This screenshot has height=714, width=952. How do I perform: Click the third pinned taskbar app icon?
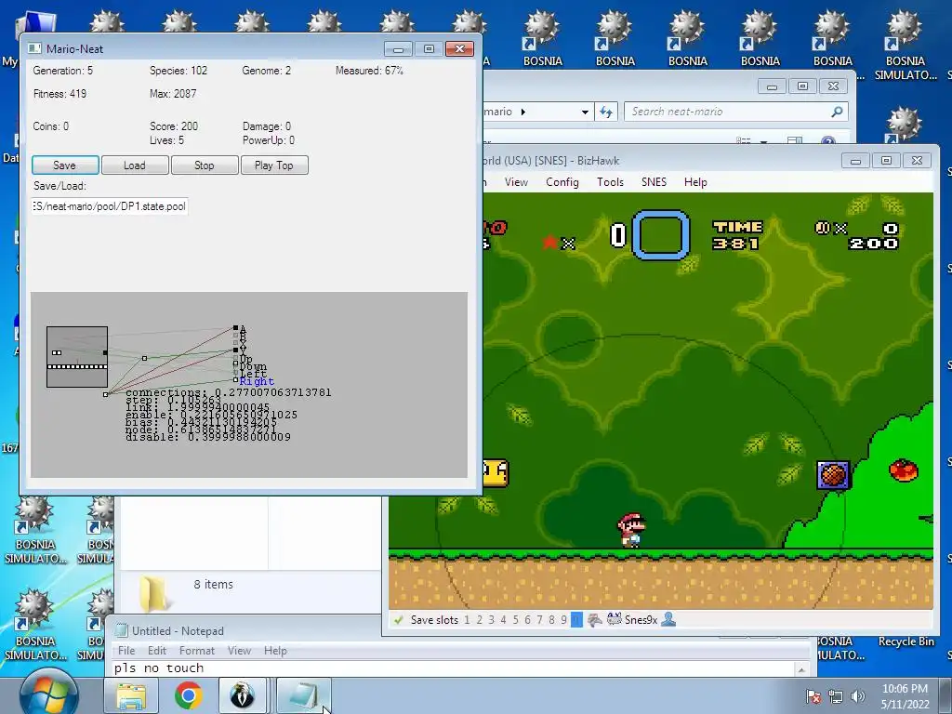click(x=243, y=695)
